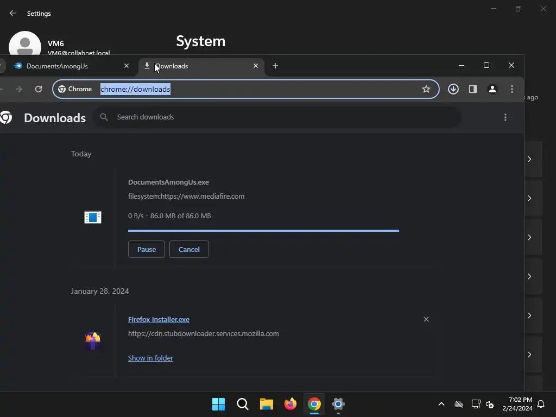Click the Chrome taskbar icon

click(x=314, y=404)
